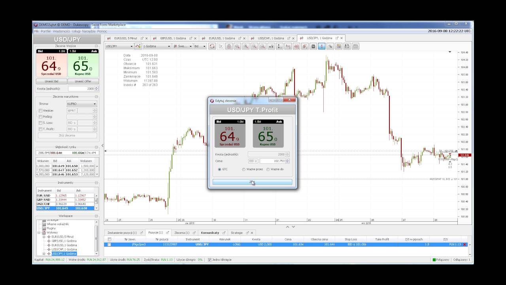Undock the Pozycje tab with its pop-out icon
Viewport: 506px width, 285px height.
click(x=167, y=233)
